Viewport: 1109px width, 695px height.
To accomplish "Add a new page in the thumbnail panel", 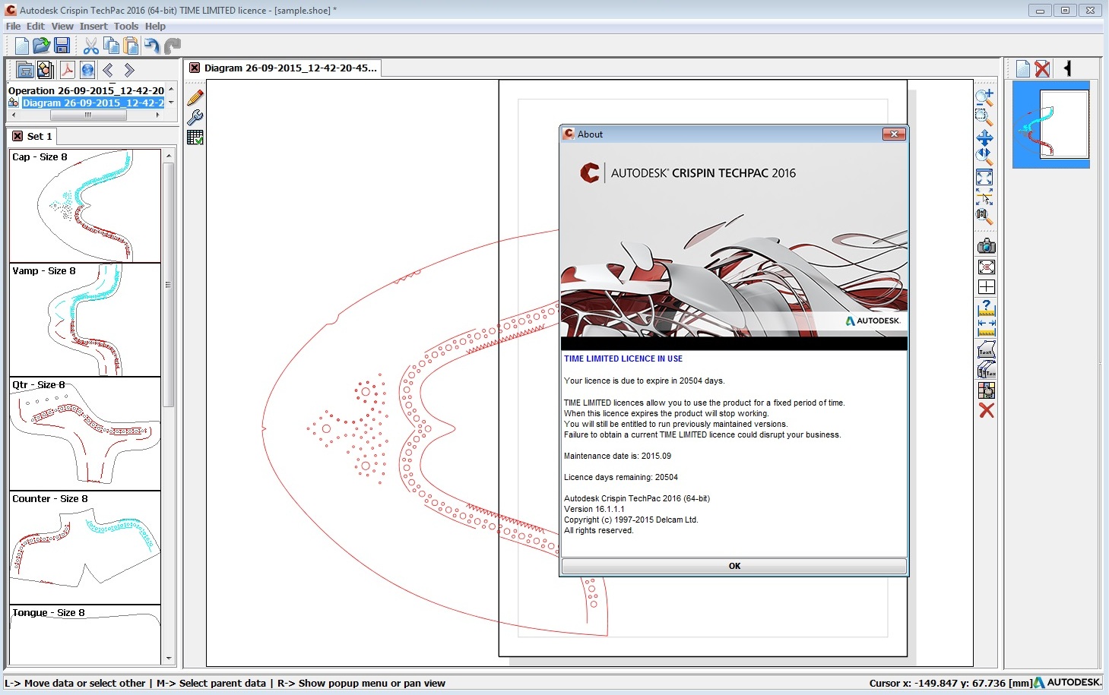I will coord(1023,69).
